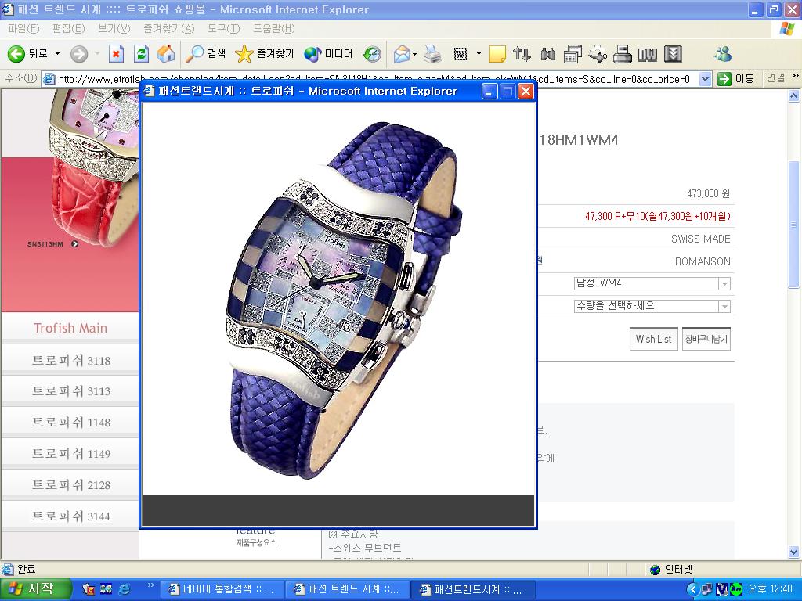
Task: Click the Edit page icon
Action: coord(461,54)
